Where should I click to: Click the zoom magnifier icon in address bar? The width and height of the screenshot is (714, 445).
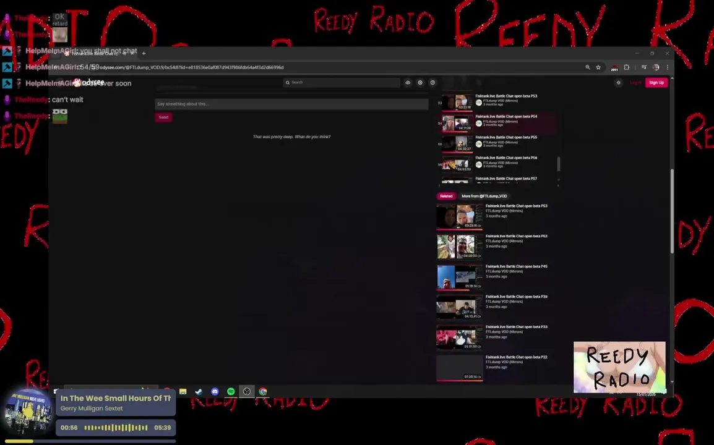(x=587, y=67)
